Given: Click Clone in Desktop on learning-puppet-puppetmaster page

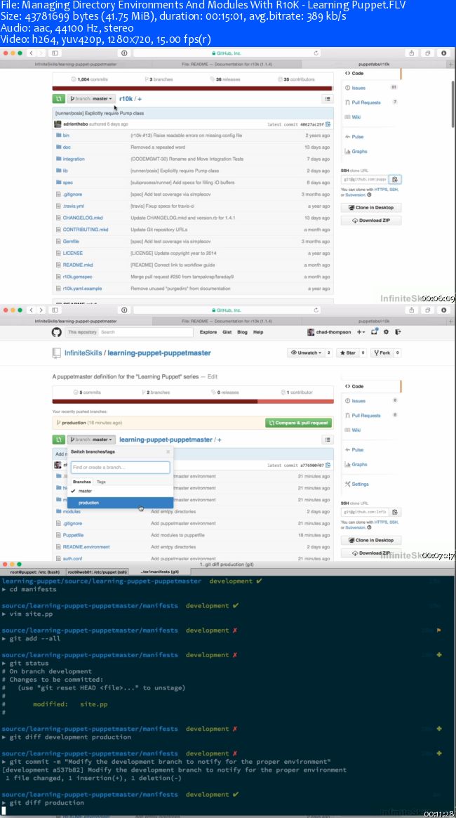Looking at the screenshot, I should point(370,541).
